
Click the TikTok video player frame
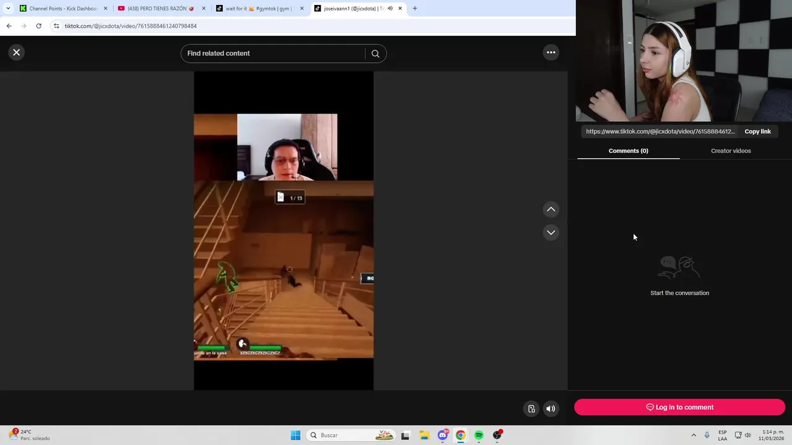tap(283, 231)
